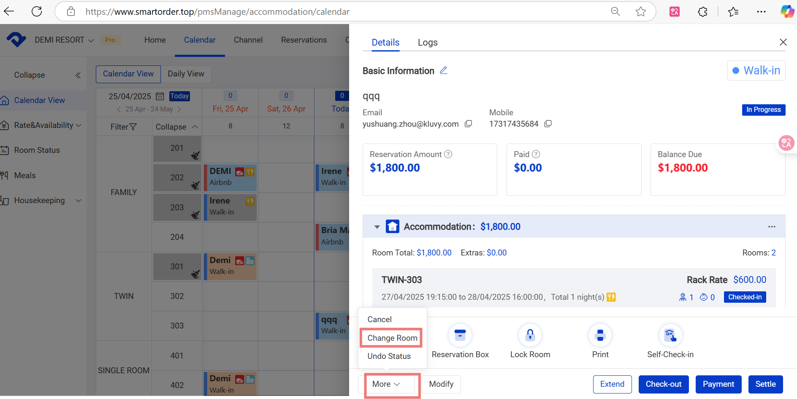
Task: Open Accommodation three-dot options menu
Action: (772, 227)
